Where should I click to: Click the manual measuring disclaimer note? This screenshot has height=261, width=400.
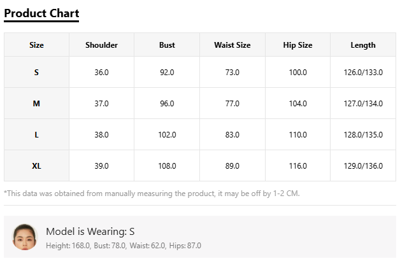152,194
